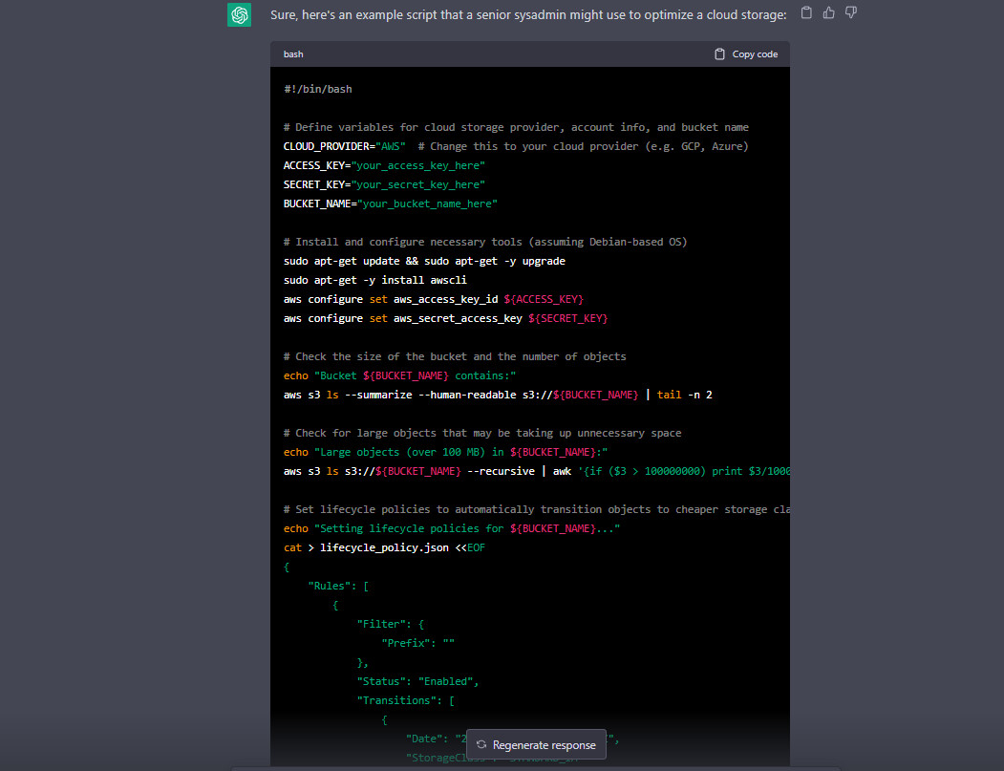This screenshot has height=771, width=1004.
Task: Click the cat > lifecycle_policy.json line
Action: pyautogui.click(x=384, y=547)
